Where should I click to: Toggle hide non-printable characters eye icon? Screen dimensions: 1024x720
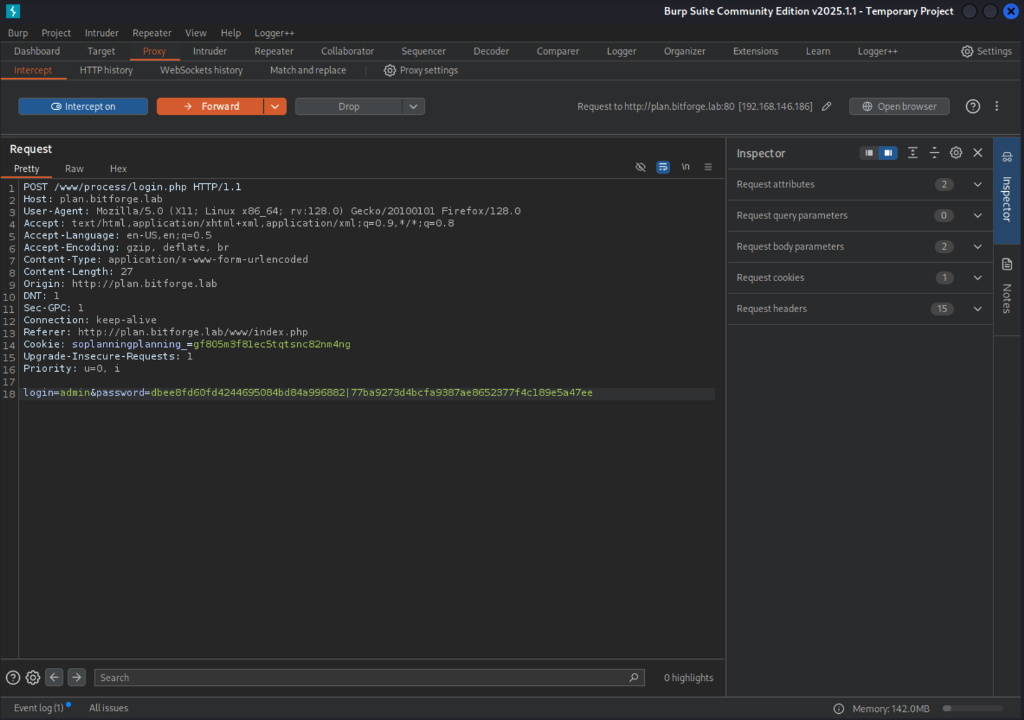tap(640, 167)
